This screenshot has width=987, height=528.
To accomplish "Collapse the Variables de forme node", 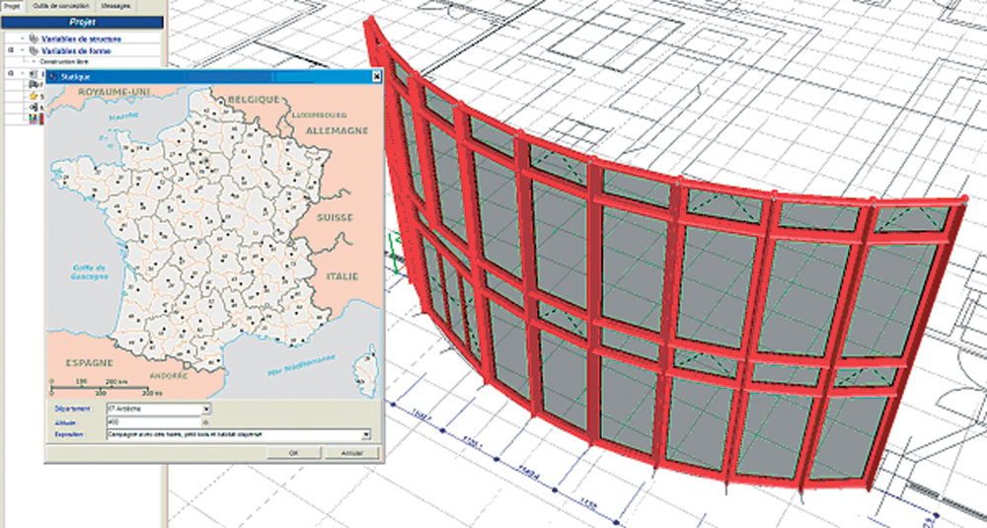I will [9, 50].
